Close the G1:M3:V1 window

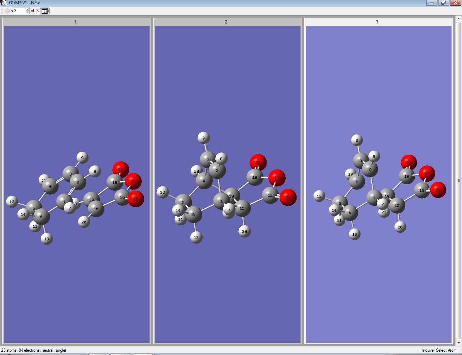click(455, 3)
